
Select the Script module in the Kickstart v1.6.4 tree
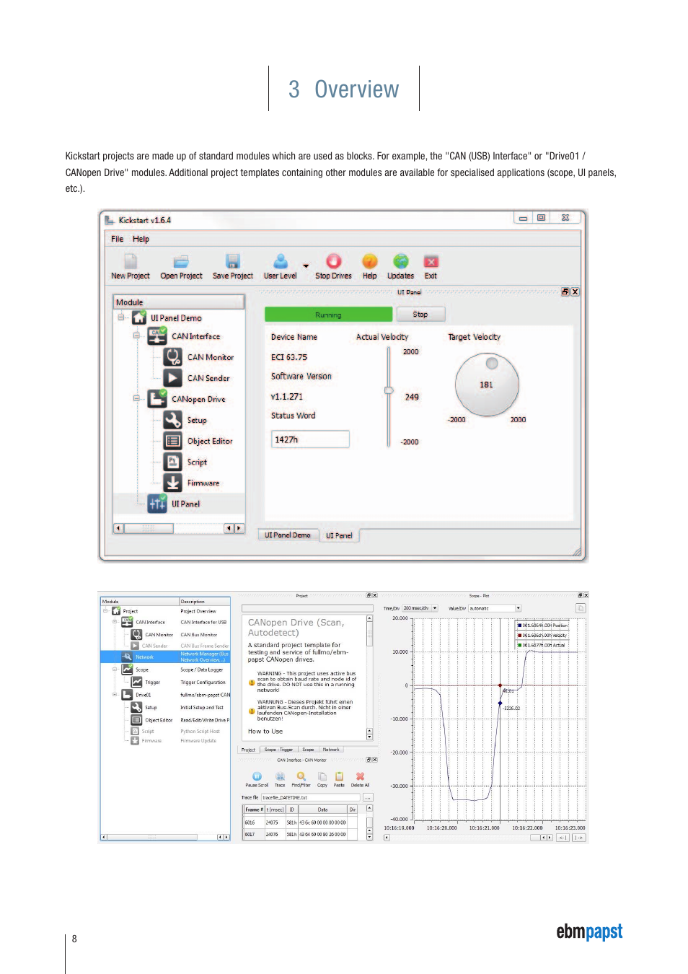point(185,462)
